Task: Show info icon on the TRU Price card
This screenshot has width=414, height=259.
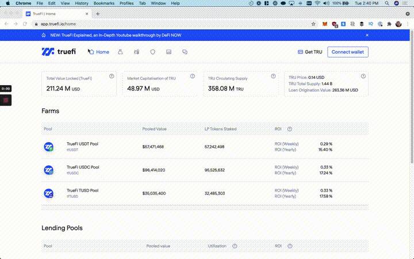Action: tap(363, 76)
